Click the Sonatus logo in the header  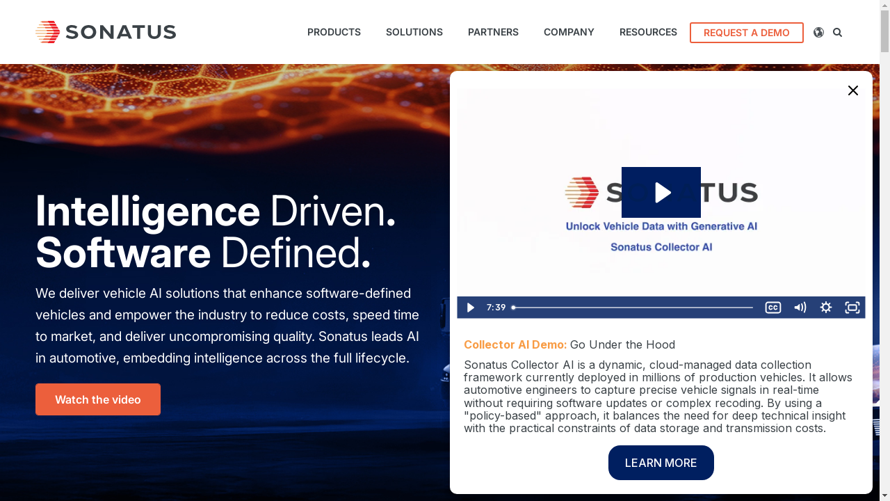coord(106,32)
